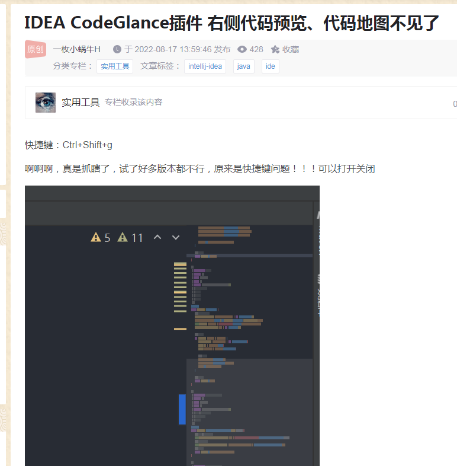Open the java article tag

pos(244,66)
